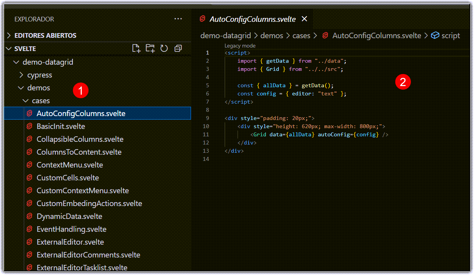Screen dimensions: 474x275
Task: Open the Explorer more actions ellipsis
Action: (178, 19)
